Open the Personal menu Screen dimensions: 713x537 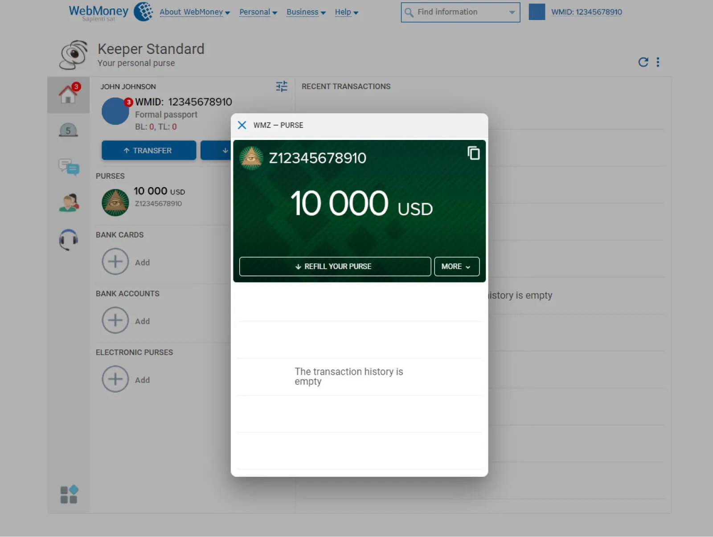tap(258, 12)
